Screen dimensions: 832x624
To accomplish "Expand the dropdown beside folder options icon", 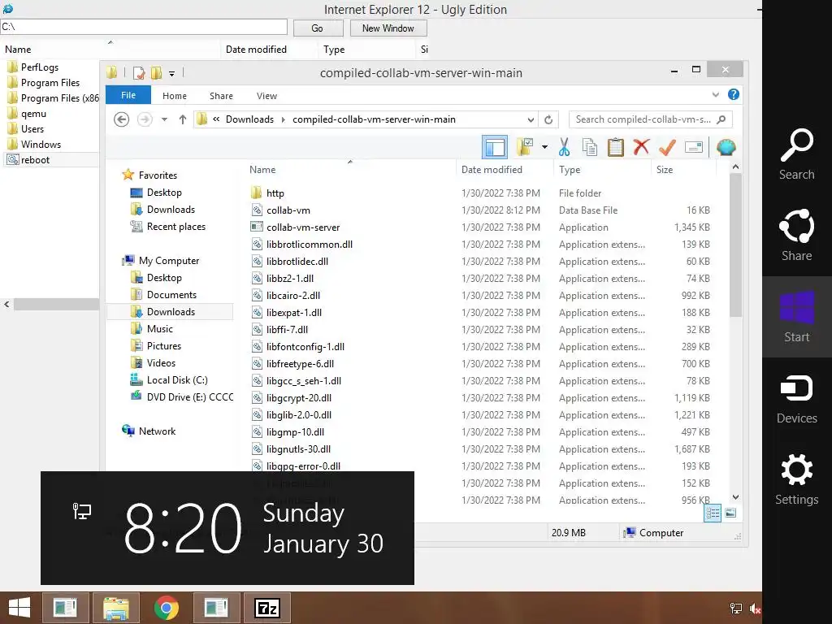I will click(545, 147).
